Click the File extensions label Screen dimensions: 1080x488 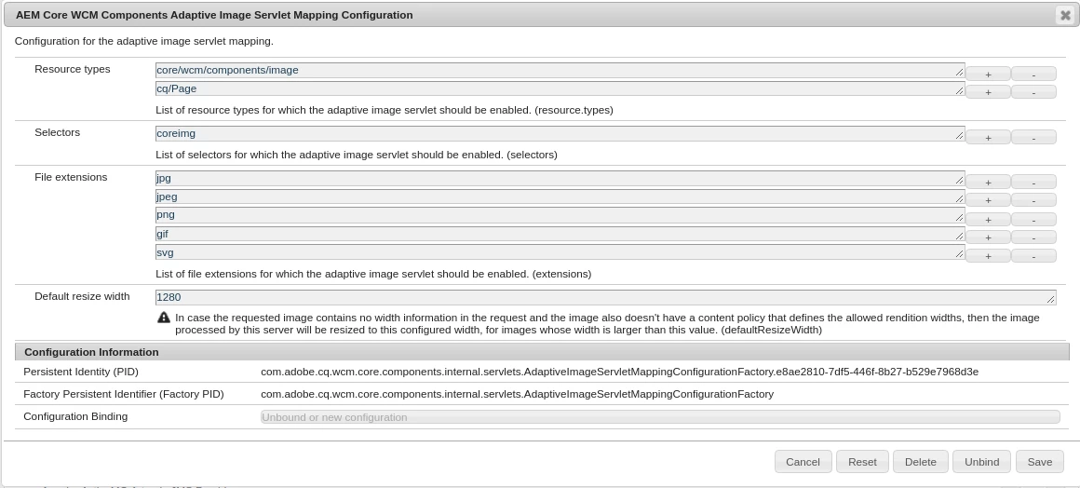[71, 177]
